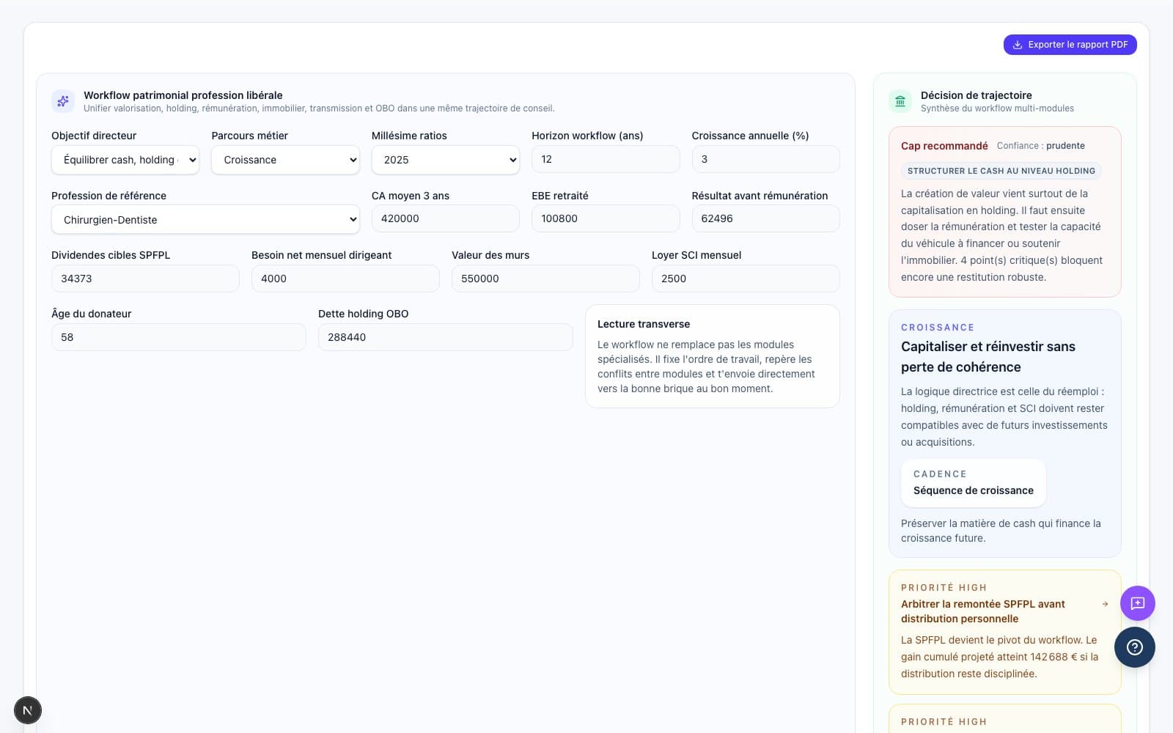
Task: Edit the Valeur des murs field
Action: (x=545, y=278)
